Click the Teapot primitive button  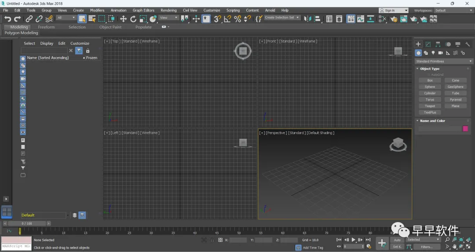[x=430, y=106]
